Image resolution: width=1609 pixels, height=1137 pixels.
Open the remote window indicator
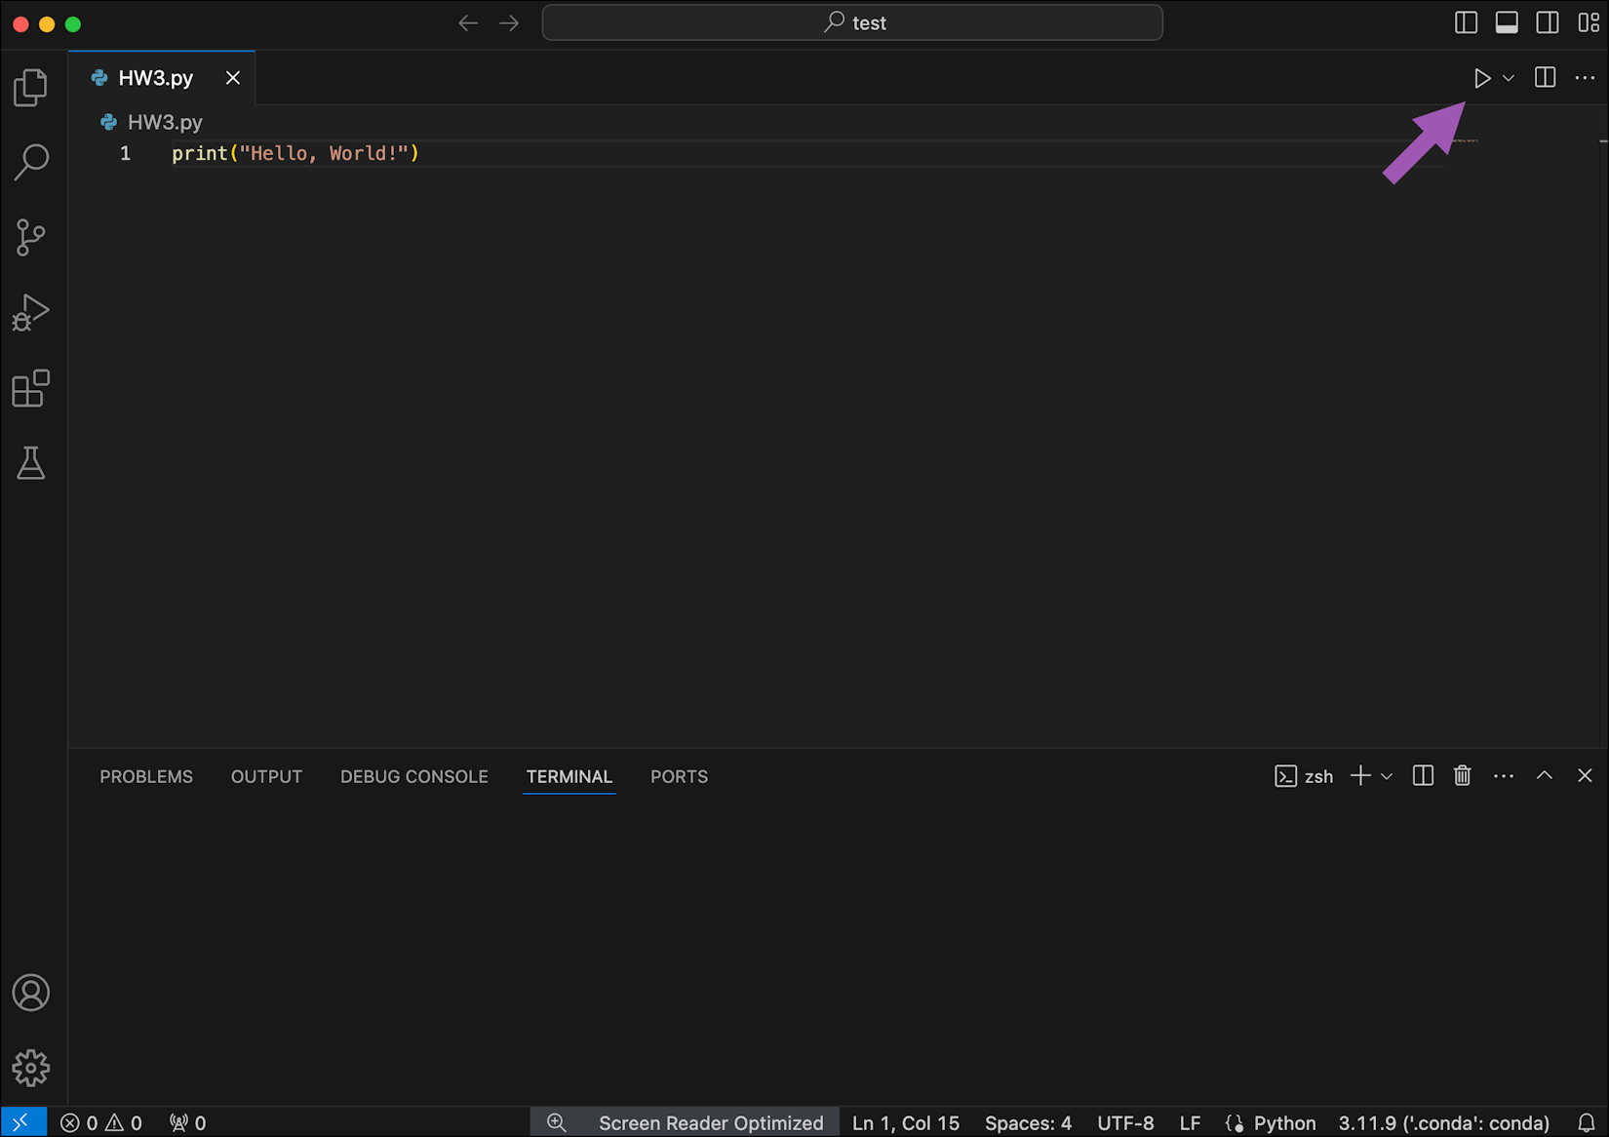click(23, 1122)
